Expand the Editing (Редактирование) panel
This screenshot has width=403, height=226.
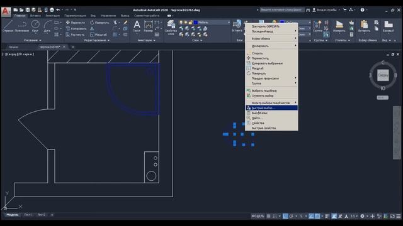pyautogui.click(x=97, y=40)
